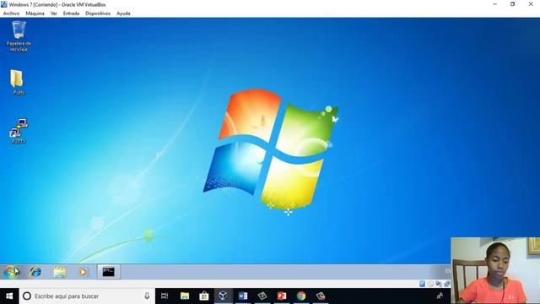Viewport: 540px width, 304px height.
Task: Open Windows Media Player in Windows 7 taskbar
Action: (83, 272)
